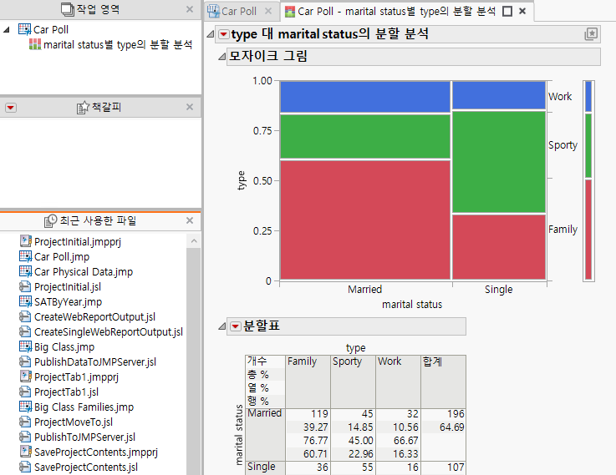Open the Car Poll data table icon in the workspace tree
Image resolution: width=616 pixels, height=475 pixels.
(25, 29)
